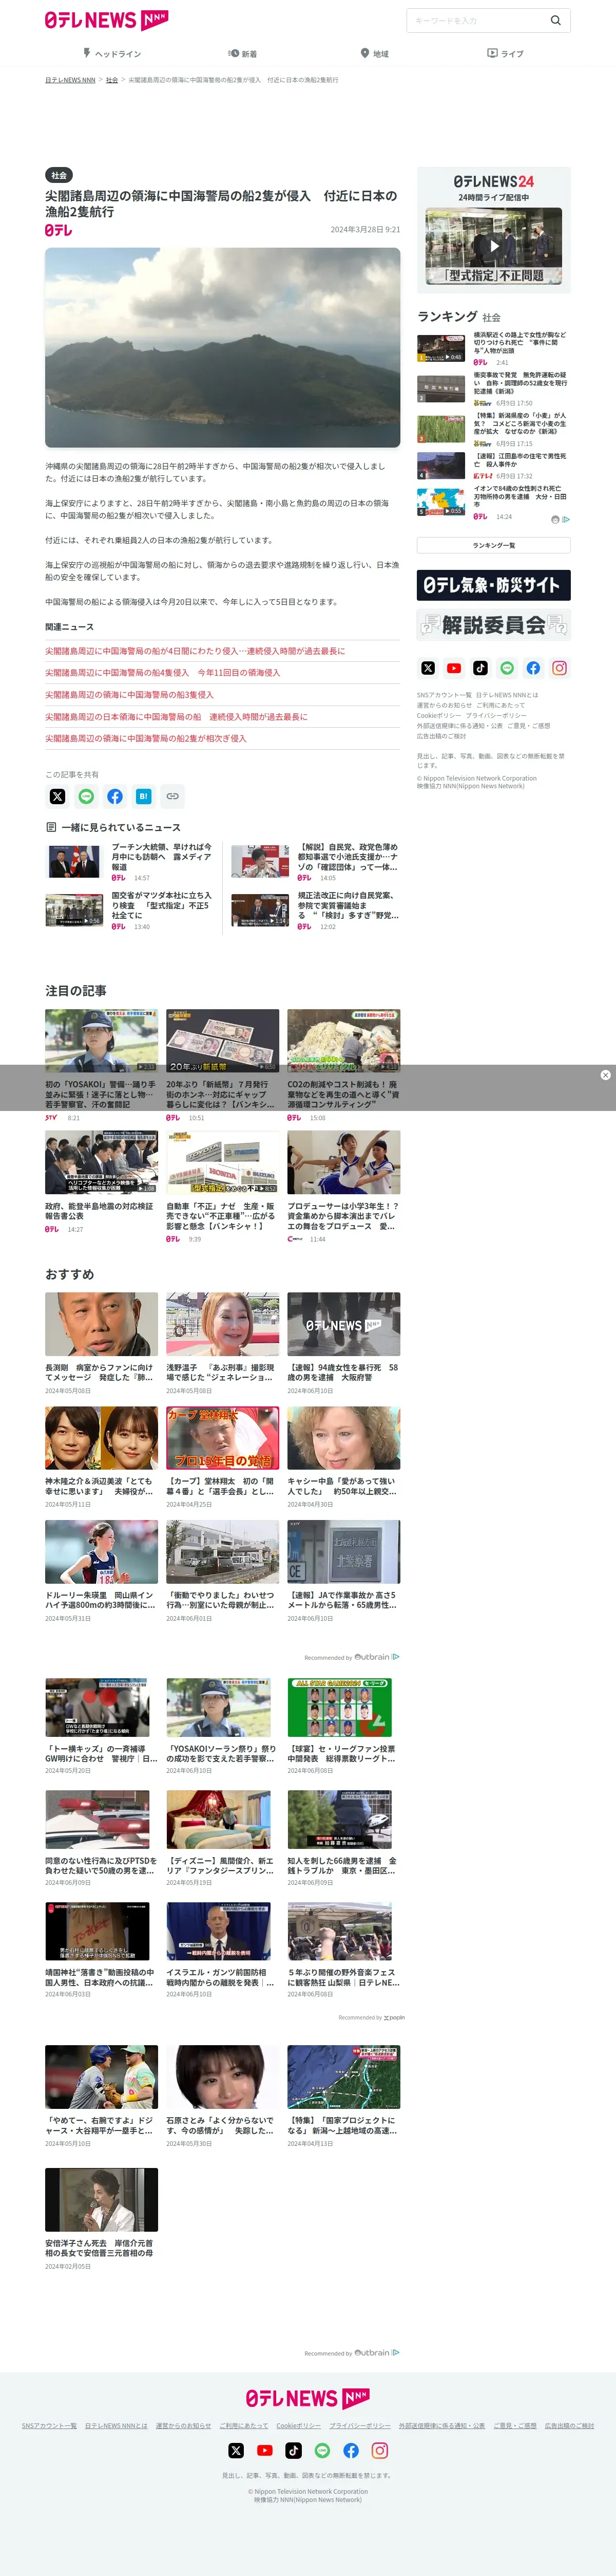Open related link 船2隻が相次ぎ侵入
The width and height of the screenshot is (616, 2576).
pos(146,738)
